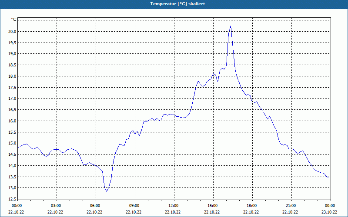Viewport: 348px width, 217px height.
Task: Select the 12,5 y-axis label
Action: click(13, 199)
